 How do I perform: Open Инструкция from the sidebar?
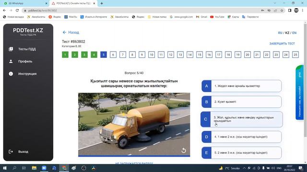27,74
